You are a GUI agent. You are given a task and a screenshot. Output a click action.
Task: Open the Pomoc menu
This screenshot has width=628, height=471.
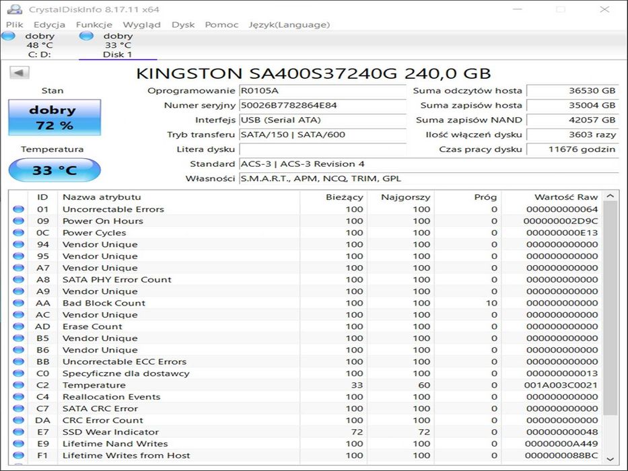[221, 25]
